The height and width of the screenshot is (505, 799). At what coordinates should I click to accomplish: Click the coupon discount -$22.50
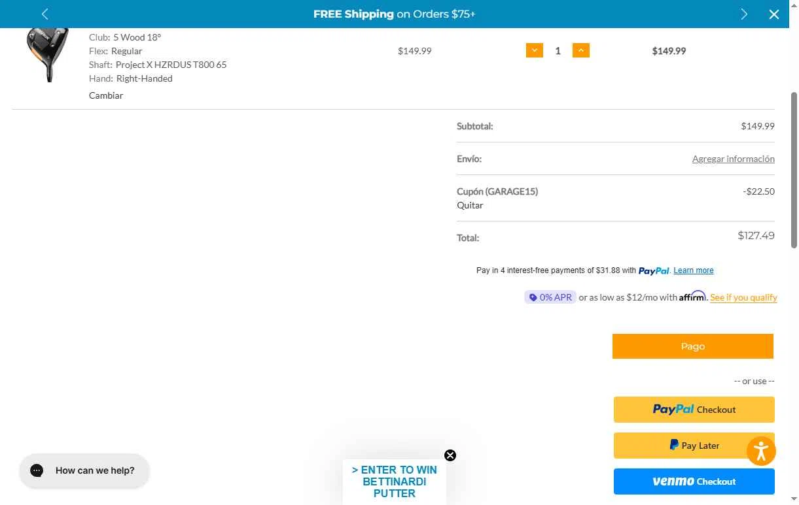[758, 191]
